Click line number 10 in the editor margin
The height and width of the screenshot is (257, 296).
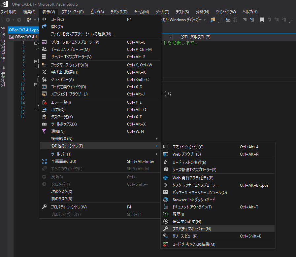coord(22,84)
